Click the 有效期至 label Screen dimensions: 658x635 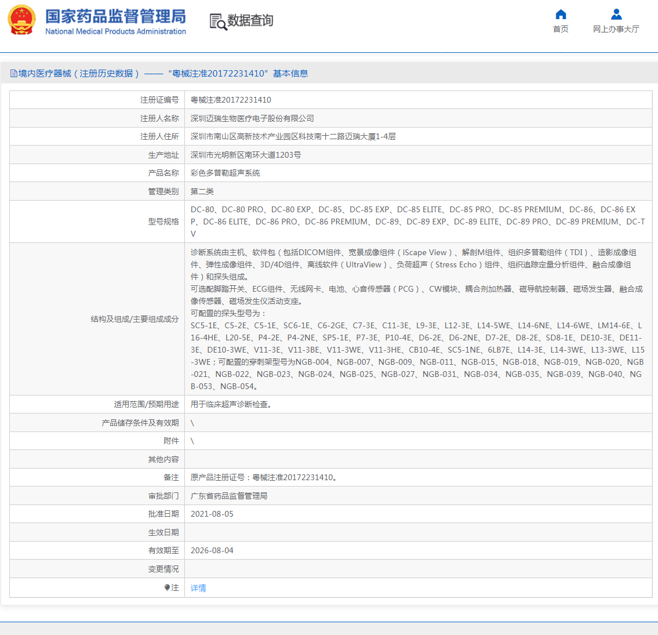[x=163, y=550]
